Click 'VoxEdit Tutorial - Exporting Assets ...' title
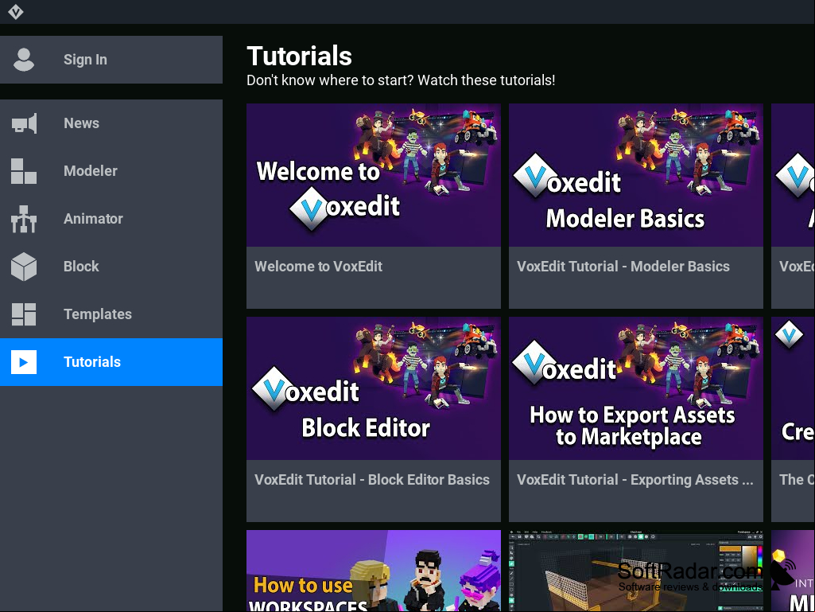815x612 pixels. (x=635, y=480)
